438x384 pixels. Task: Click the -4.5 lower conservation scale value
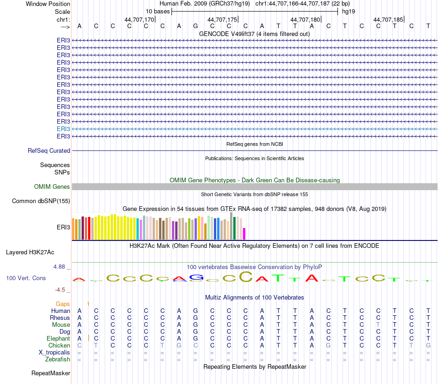(x=60, y=290)
